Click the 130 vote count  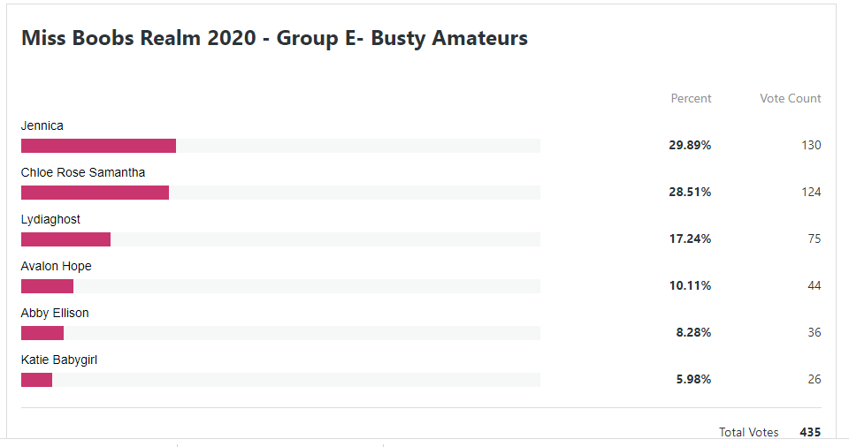pos(811,145)
